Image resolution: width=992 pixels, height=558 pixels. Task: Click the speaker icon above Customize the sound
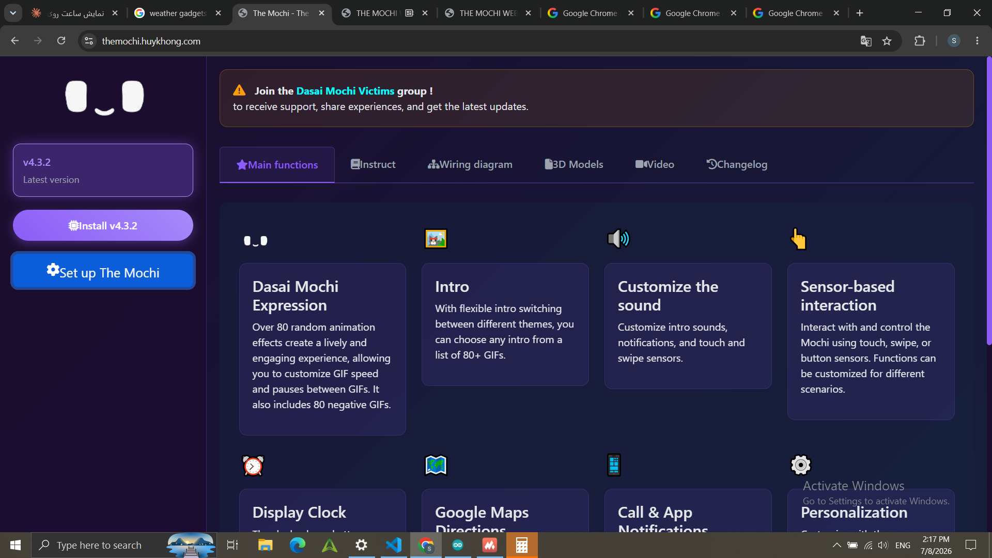(618, 239)
